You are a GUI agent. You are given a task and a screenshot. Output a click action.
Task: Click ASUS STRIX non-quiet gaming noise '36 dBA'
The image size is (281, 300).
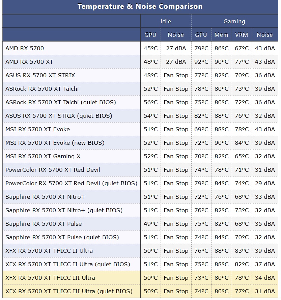click(x=265, y=75)
